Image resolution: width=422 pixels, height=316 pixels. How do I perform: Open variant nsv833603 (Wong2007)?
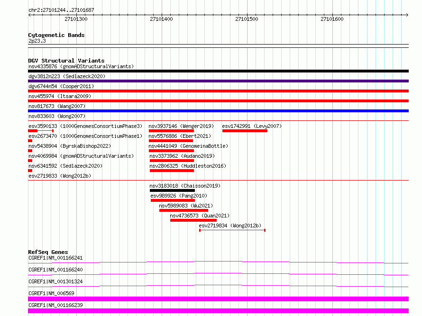click(x=57, y=116)
